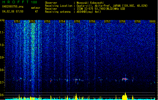Click the 0751 time marker

[17, 21]
